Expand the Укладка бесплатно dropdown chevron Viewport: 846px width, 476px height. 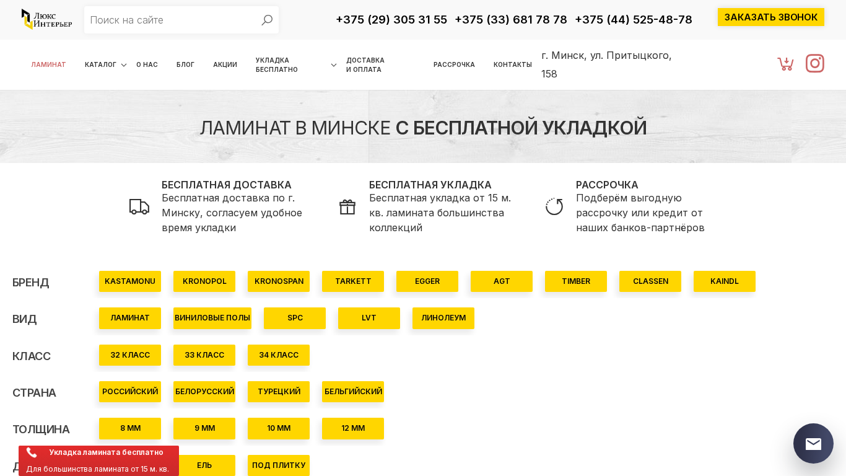(x=334, y=65)
